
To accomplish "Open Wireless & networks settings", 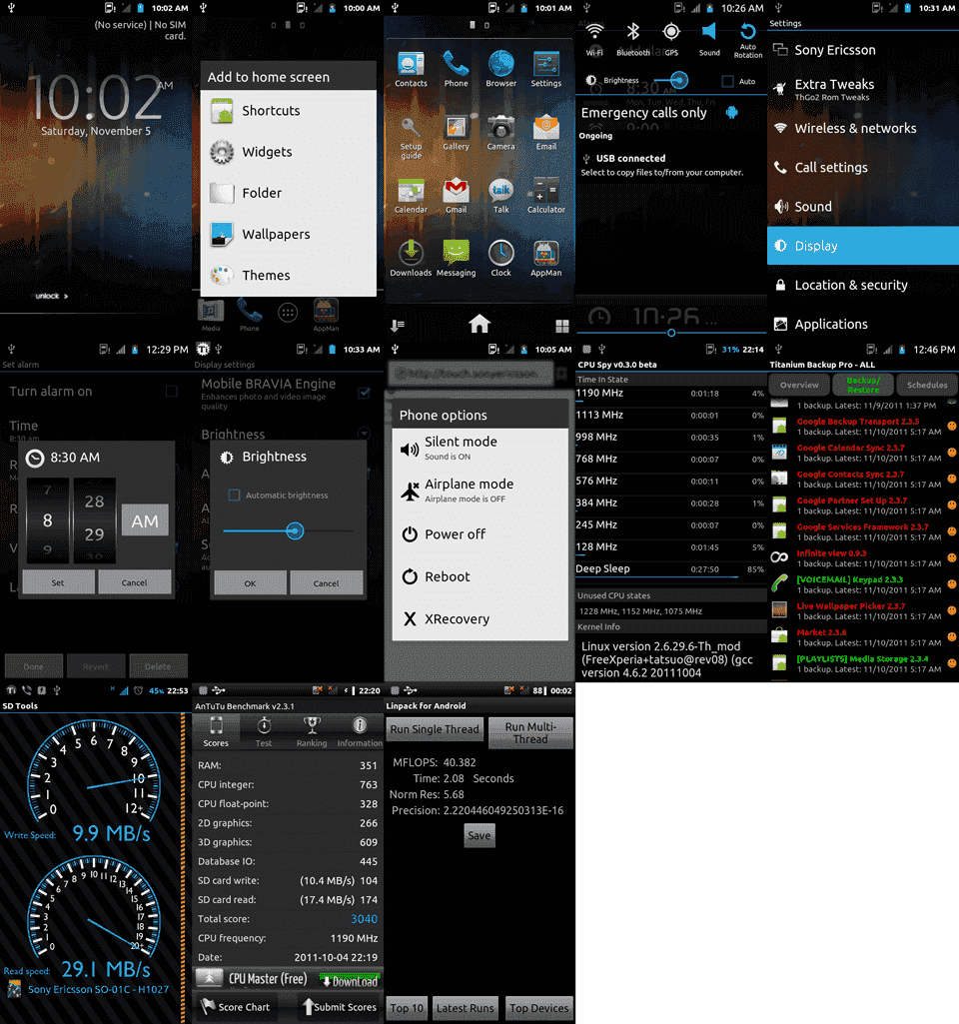I will 863,128.
